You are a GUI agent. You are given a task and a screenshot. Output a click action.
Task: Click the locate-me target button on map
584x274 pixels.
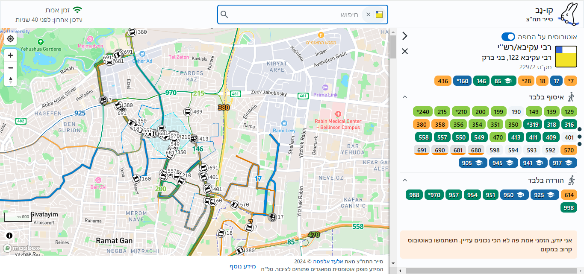click(x=11, y=39)
